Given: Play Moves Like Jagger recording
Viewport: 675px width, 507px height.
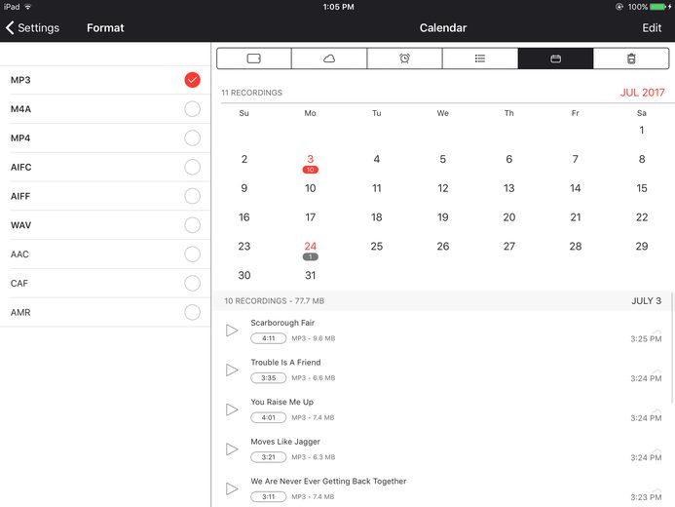Looking at the screenshot, I should [232, 449].
